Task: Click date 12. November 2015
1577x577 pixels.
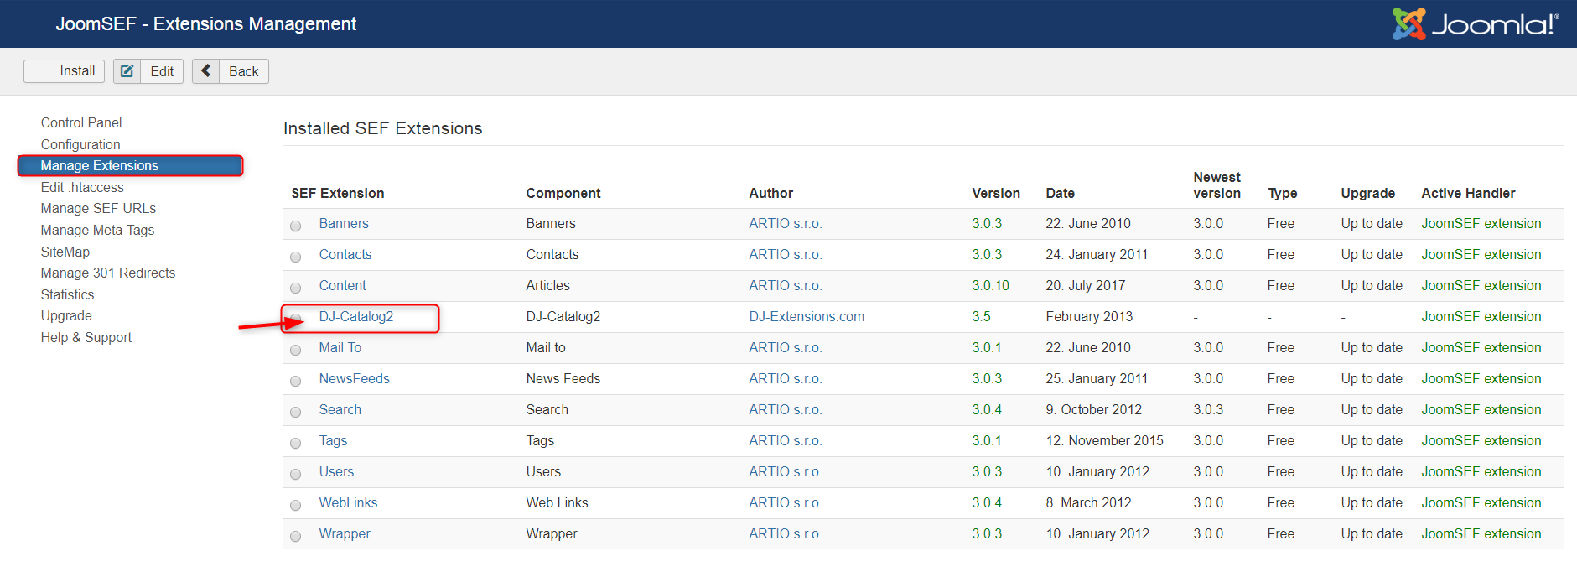Action: [1105, 440]
